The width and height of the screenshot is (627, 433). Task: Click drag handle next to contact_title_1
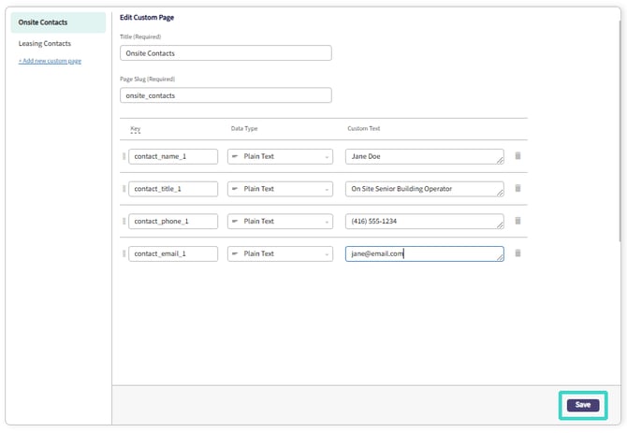pyautogui.click(x=124, y=189)
